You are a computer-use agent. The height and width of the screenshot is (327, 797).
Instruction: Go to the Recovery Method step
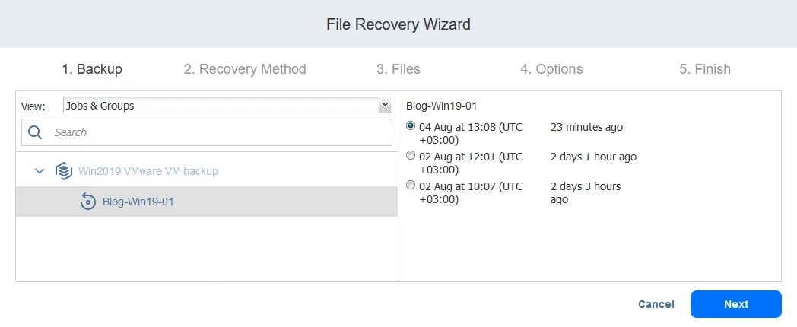(245, 69)
